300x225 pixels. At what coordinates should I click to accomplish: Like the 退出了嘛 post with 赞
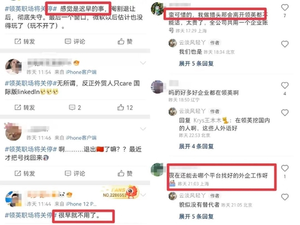click(125, 174)
